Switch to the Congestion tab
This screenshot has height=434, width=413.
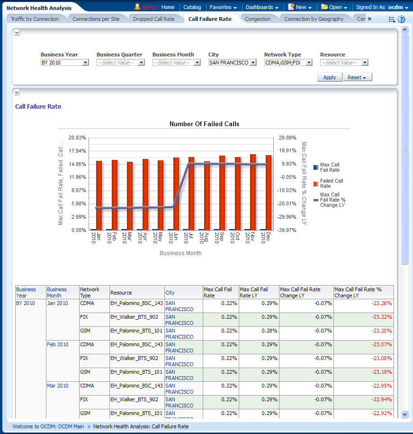point(258,19)
